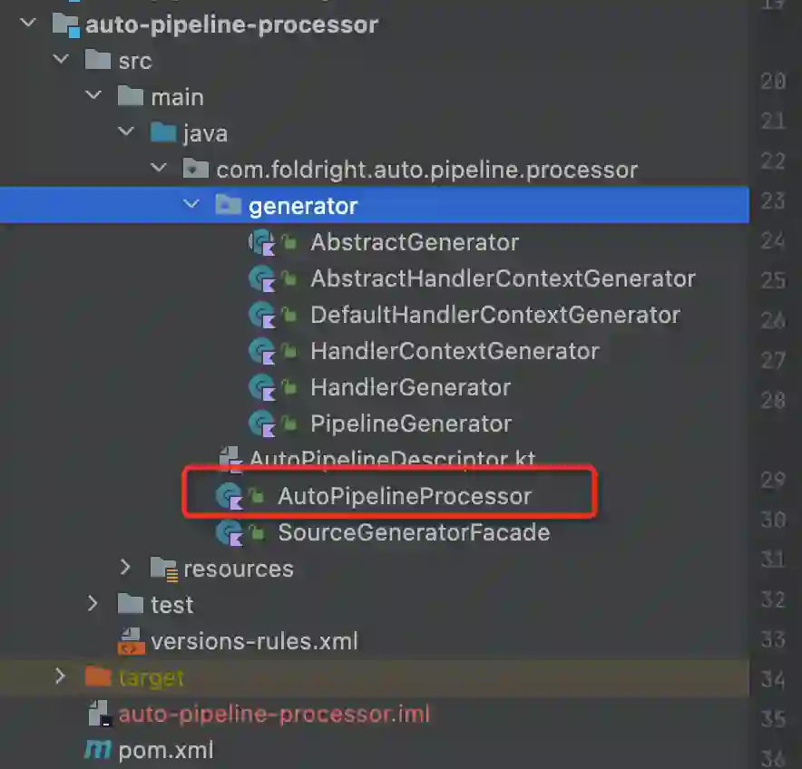Viewport: 802px width, 769px height.
Task: Collapse the generator package folder
Action: point(191,206)
